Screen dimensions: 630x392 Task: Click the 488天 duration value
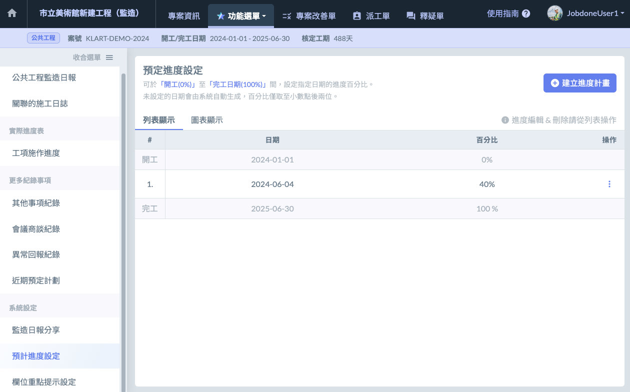click(x=343, y=38)
